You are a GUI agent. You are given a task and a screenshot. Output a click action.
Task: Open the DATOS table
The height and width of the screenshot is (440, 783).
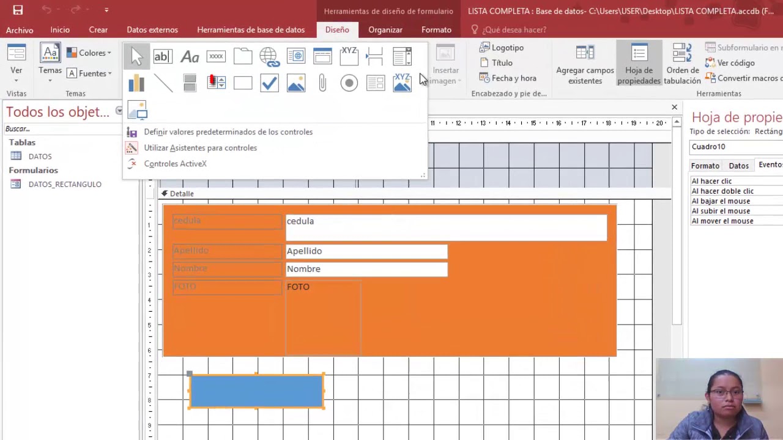40,156
